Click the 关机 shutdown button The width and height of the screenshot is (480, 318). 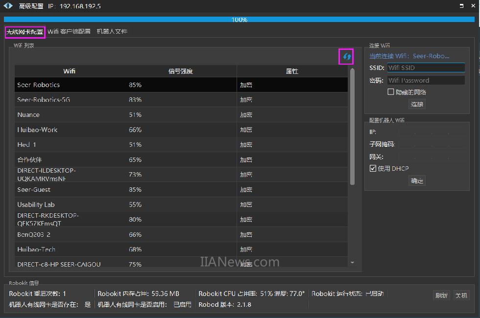tap(461, 295)
